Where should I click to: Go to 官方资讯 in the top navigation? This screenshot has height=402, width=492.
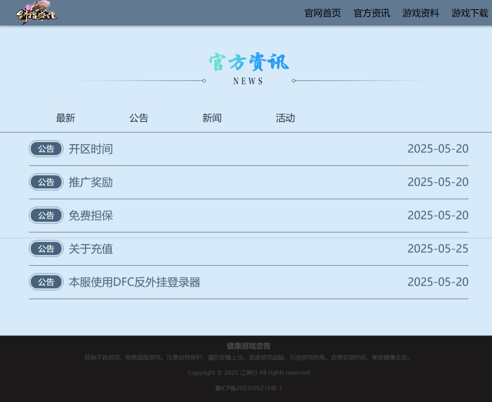coord(372,13)
